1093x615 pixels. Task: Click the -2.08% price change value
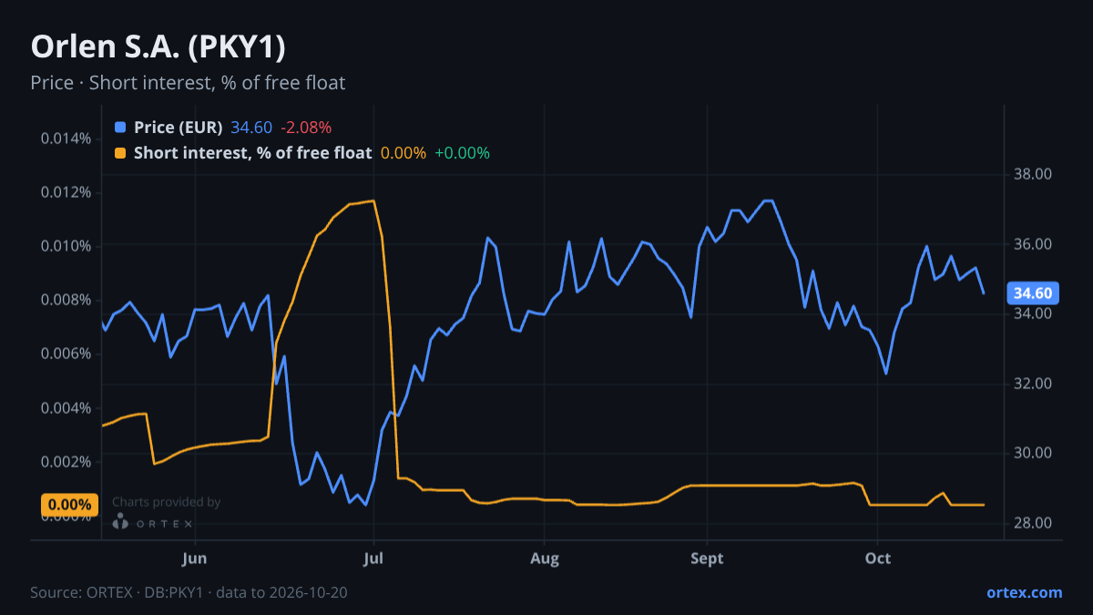[306, 128]
